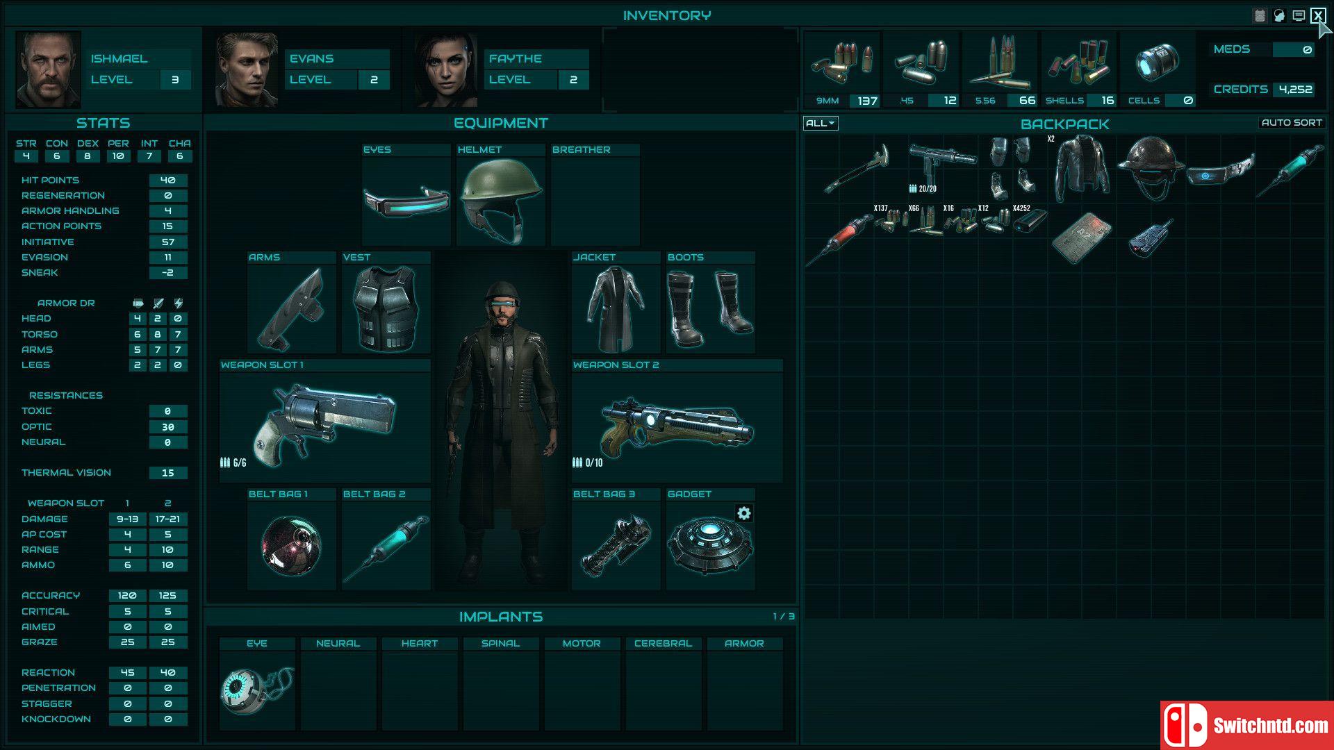Click the Action Points stat label

[61, 226]
